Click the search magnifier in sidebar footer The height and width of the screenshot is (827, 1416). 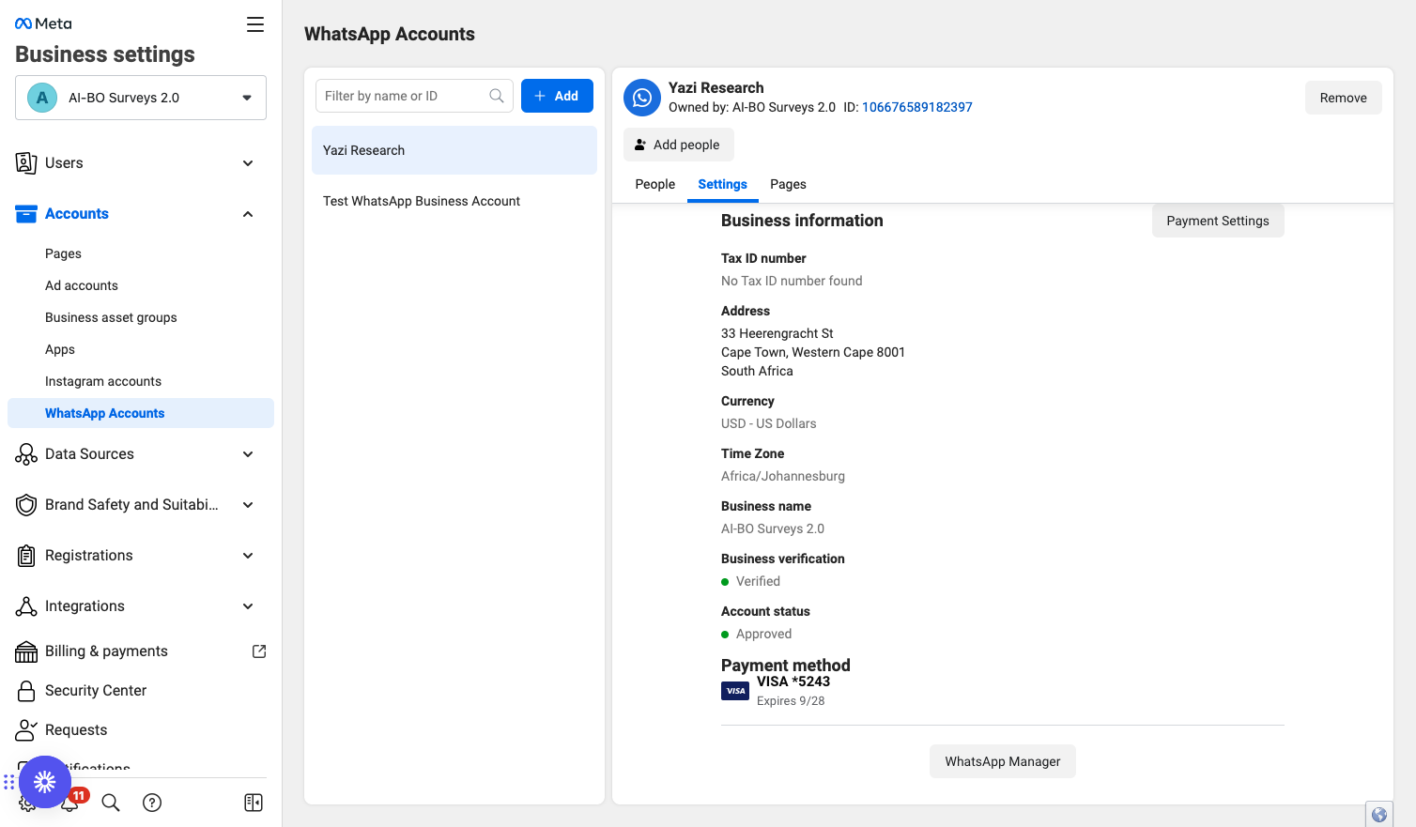[x=111, y=803]
